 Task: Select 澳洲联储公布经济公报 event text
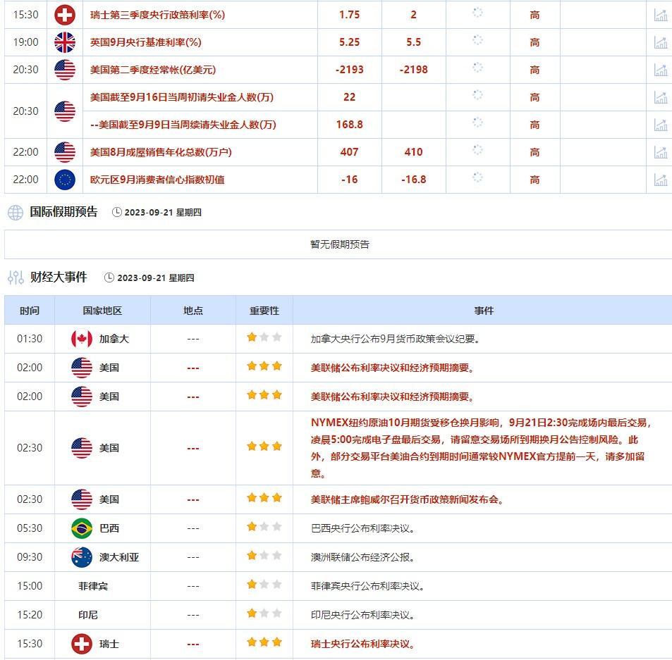pos(362,557)
